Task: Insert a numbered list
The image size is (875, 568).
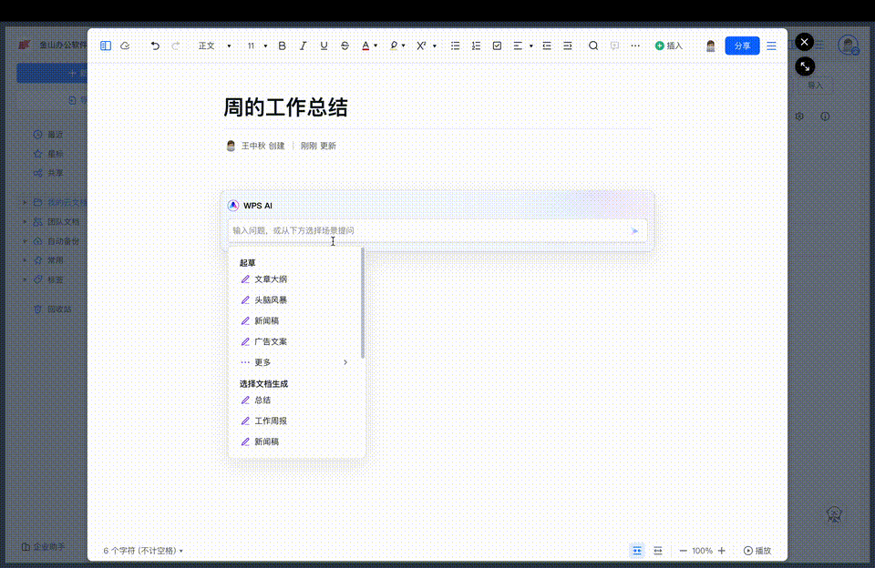Action: [x=476, y=45]
